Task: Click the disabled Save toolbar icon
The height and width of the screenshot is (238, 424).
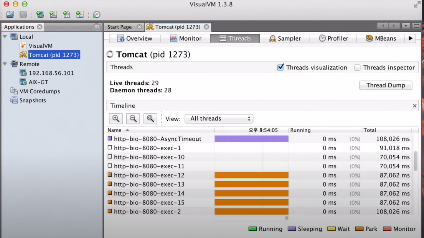Action: click(x=23, y=14)
